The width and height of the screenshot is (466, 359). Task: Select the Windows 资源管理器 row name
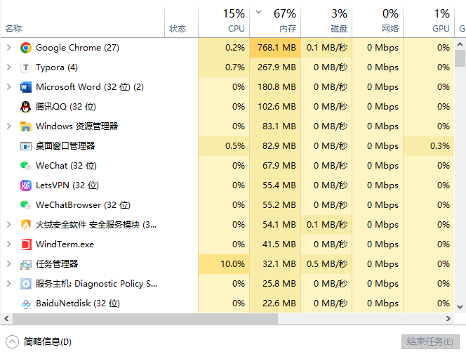tap(76, 126)
